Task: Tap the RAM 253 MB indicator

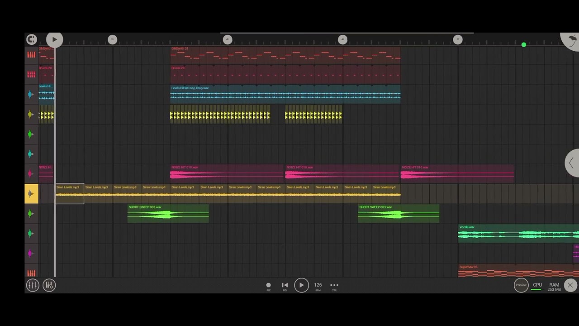Action: click(x=554, y=287)
